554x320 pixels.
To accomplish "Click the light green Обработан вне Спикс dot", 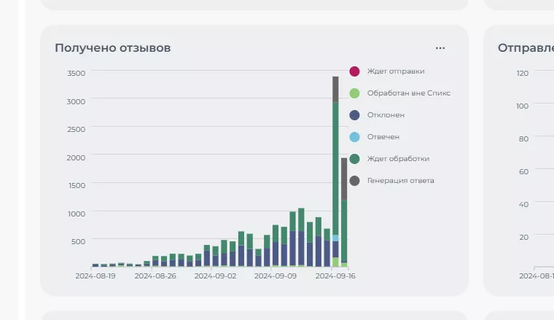I will (x=354, y=93).
